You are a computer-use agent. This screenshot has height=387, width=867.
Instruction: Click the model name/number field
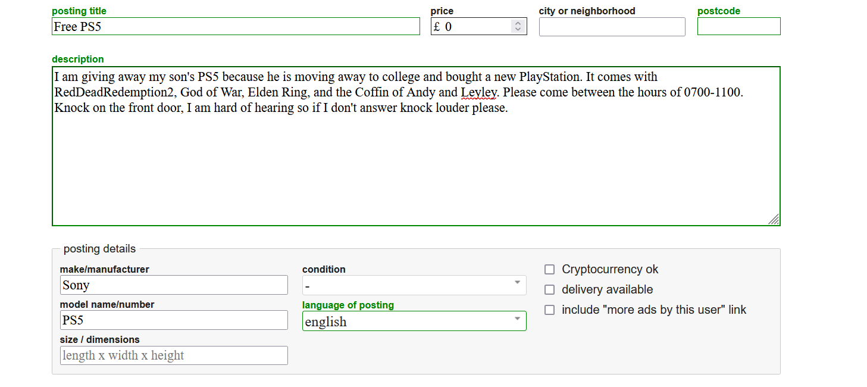click(x=174, y=320)
